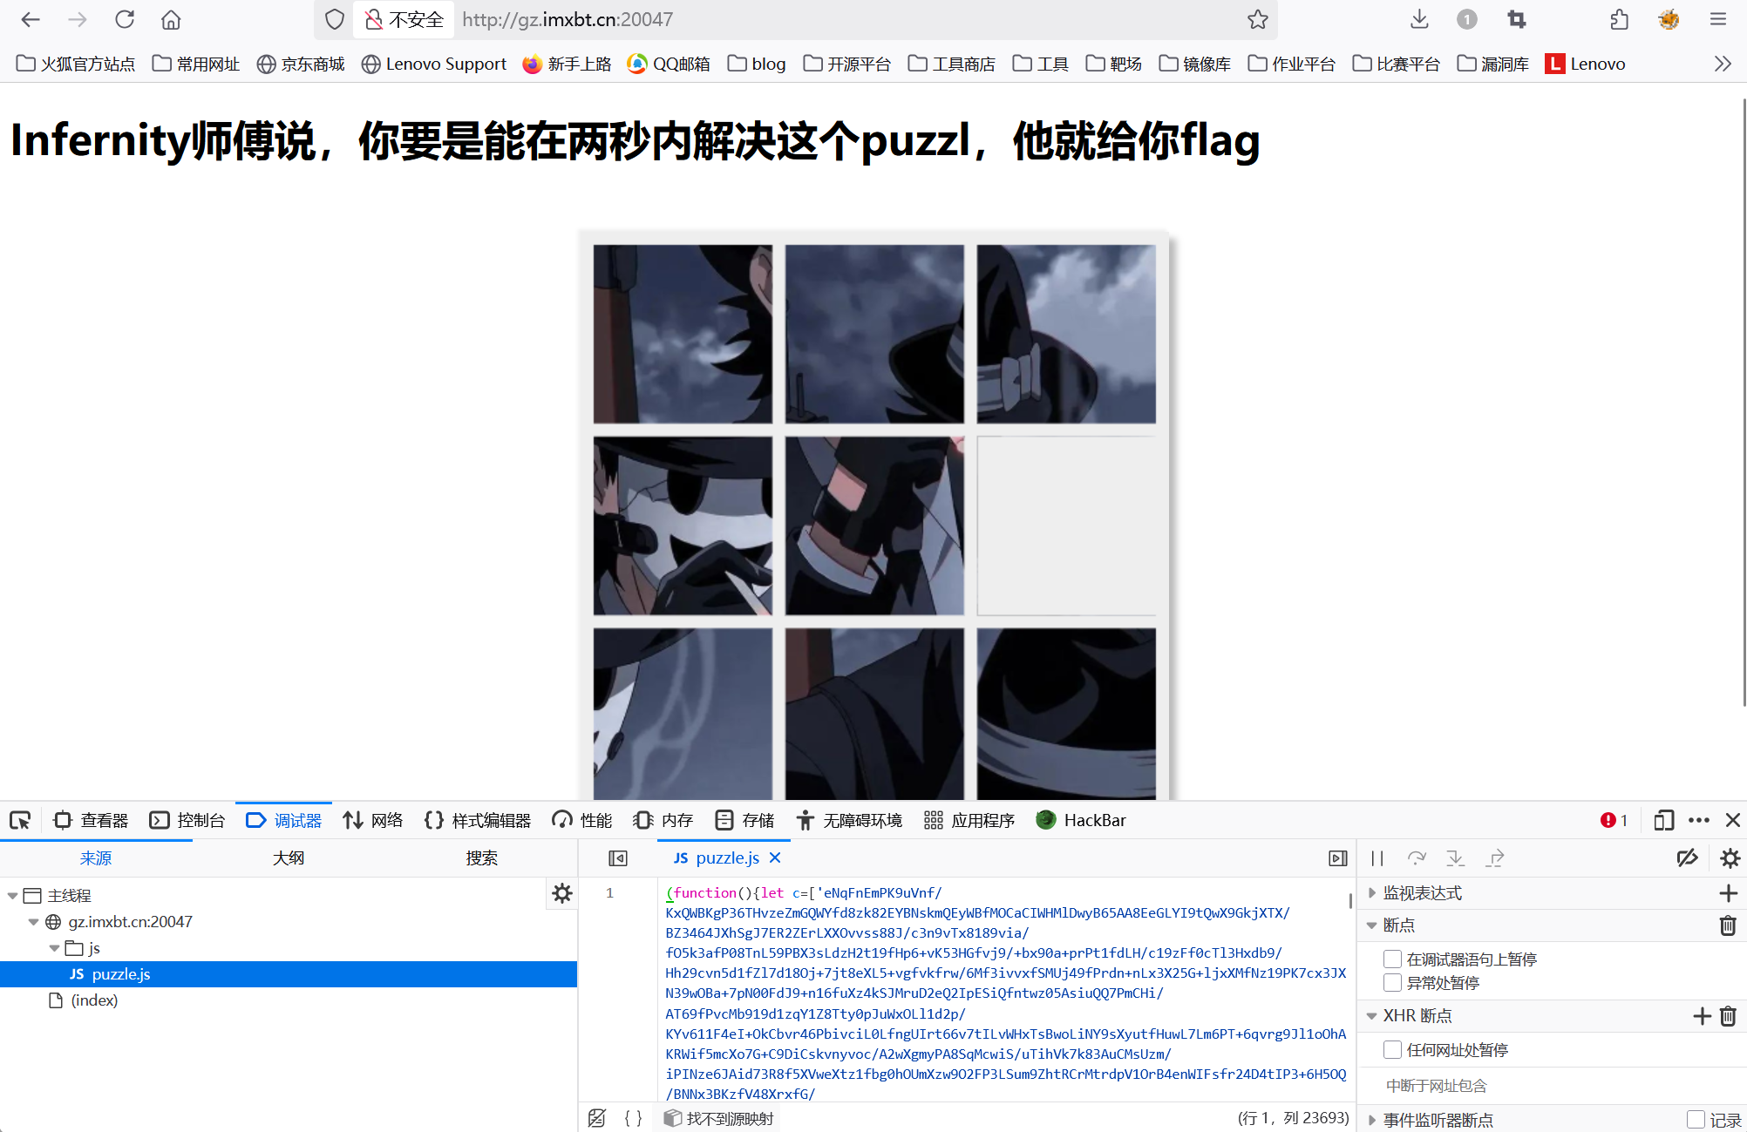1747x1132 pixels.
Task: Collapse the gz.imxbt.cn:20047 tree node
Action: [33, 922]
